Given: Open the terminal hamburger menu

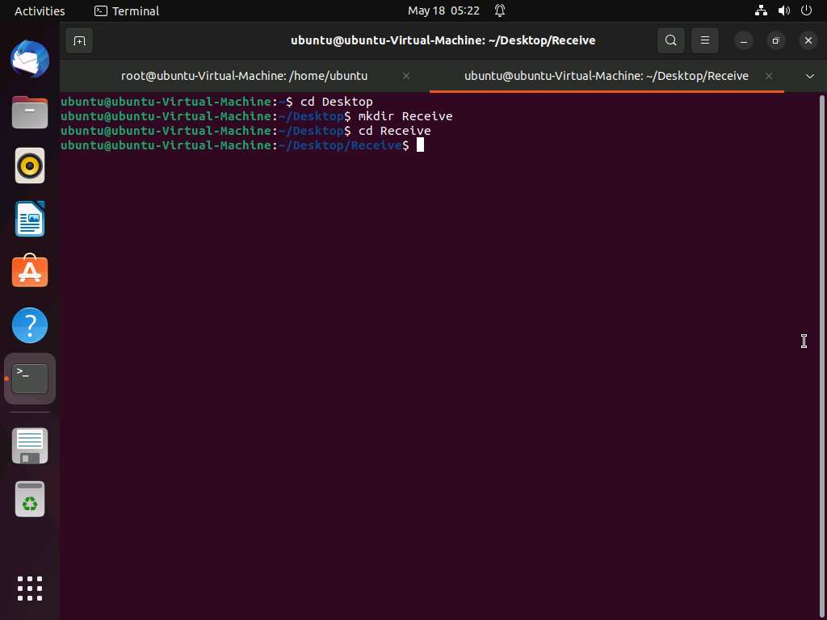Looking at the screenshot, I should point(704,40).
